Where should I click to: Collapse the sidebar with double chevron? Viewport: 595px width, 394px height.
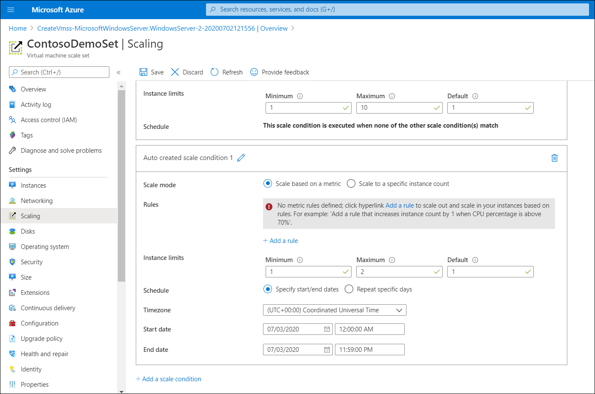tap(119, 72)
